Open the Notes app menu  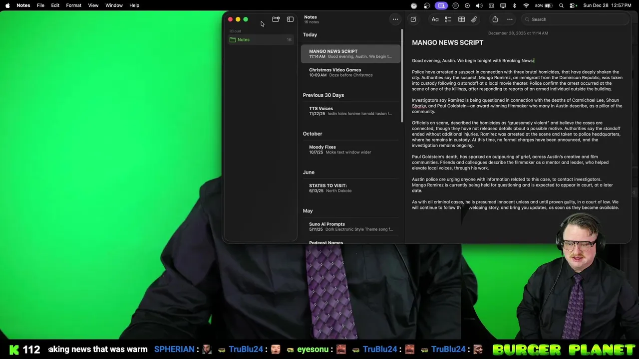[x=23, y=5]
